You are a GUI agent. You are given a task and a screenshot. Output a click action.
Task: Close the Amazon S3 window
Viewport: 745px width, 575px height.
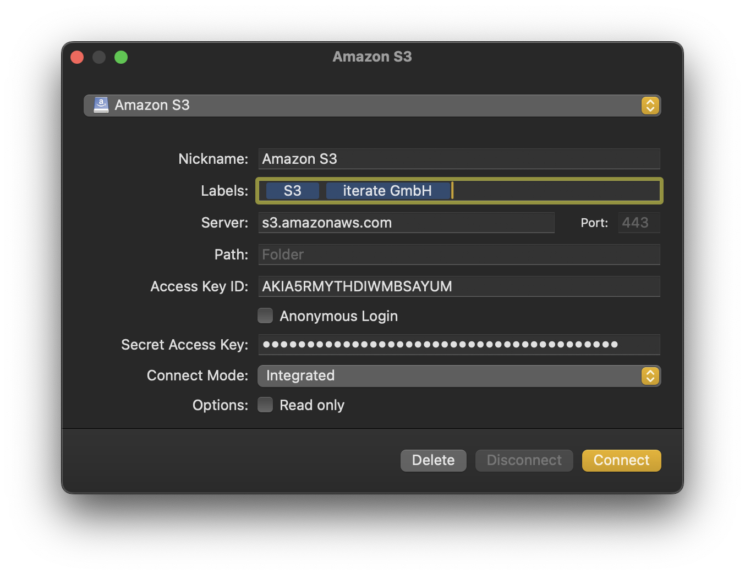[77, 57]
